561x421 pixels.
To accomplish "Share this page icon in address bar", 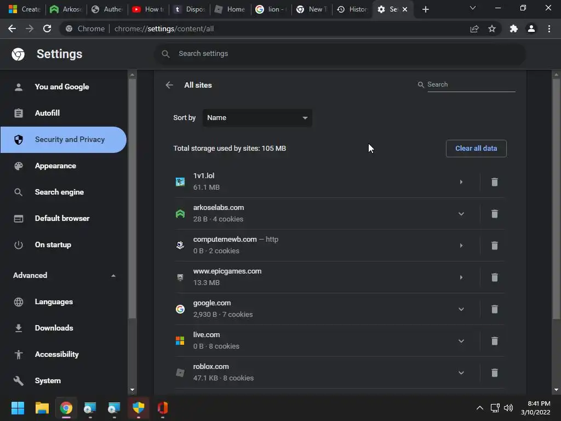I will click(474, 29).
